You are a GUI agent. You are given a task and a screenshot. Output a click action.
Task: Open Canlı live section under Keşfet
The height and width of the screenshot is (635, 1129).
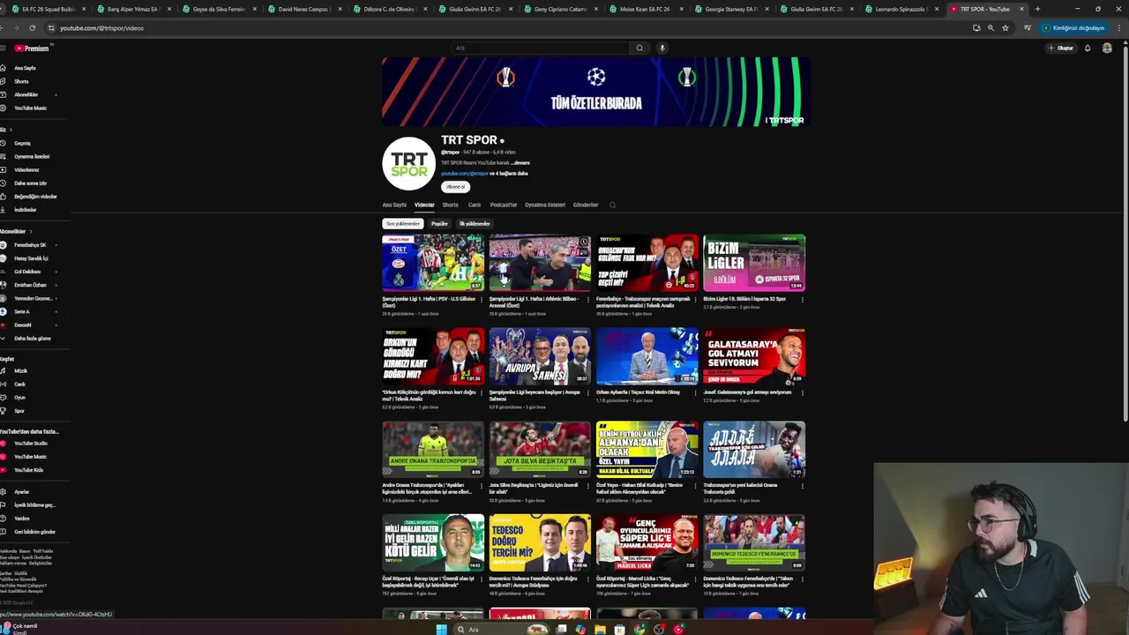click(x=19, y=384)
